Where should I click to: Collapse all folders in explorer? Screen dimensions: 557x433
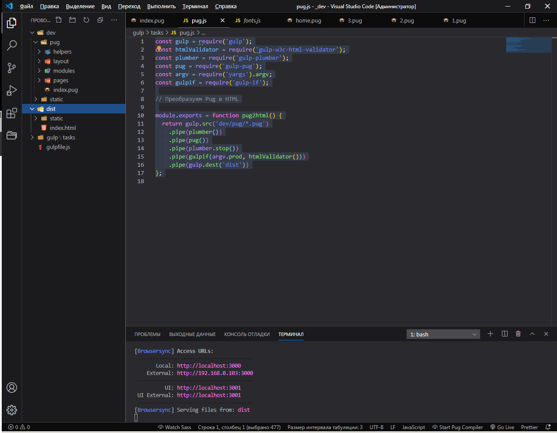pyautogui.click(x=100, y=20)
